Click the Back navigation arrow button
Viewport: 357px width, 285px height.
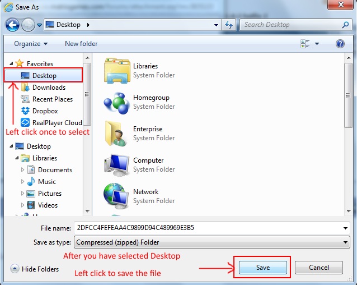12,25
